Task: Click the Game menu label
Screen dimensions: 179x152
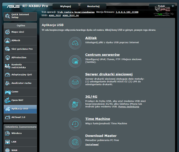Action: tap(15, 92)
